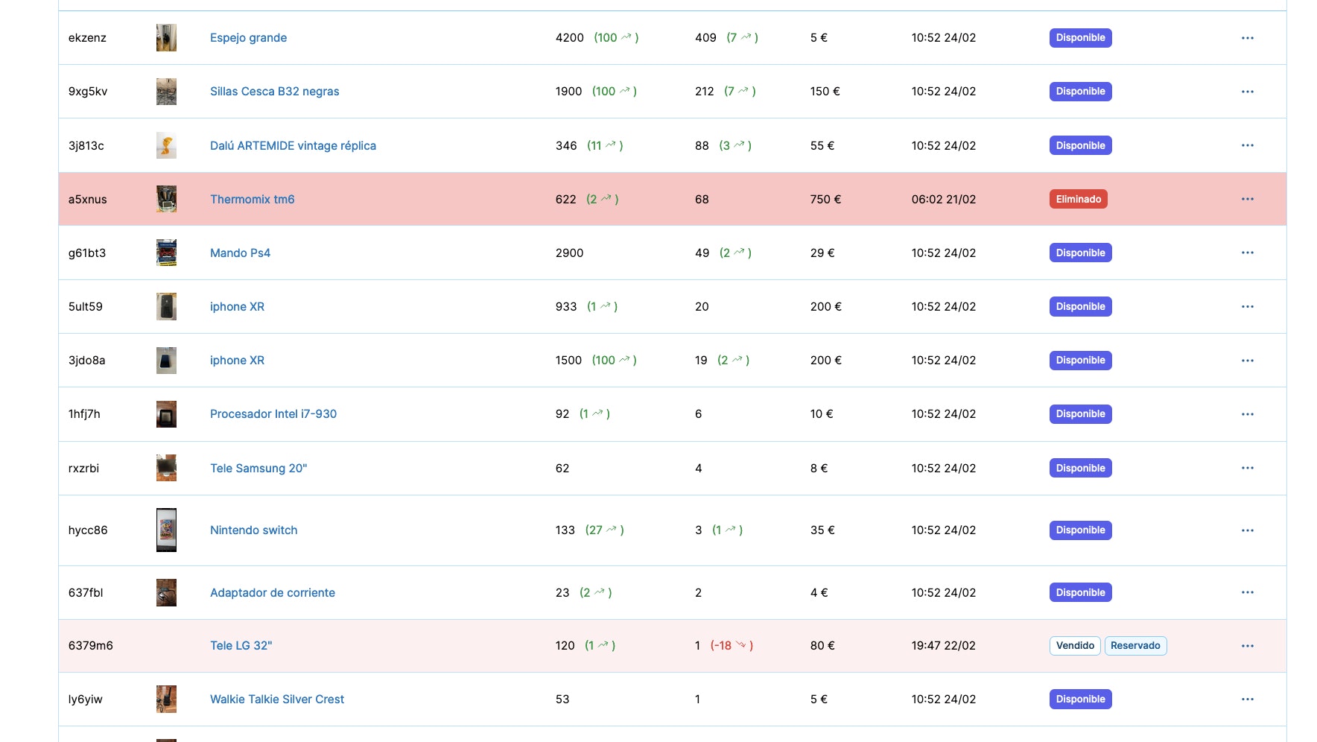
Task: Click the Dalú ARTEMIDE lamp thumbnail
Action: (x=166, y=145)
